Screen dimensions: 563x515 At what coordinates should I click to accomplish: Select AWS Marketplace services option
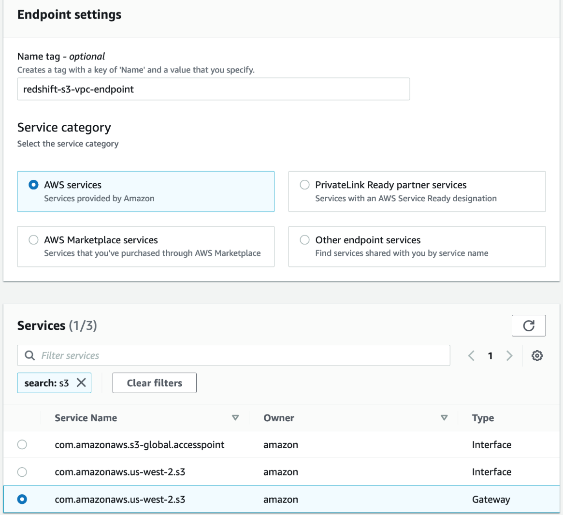(x=33, y=240)
